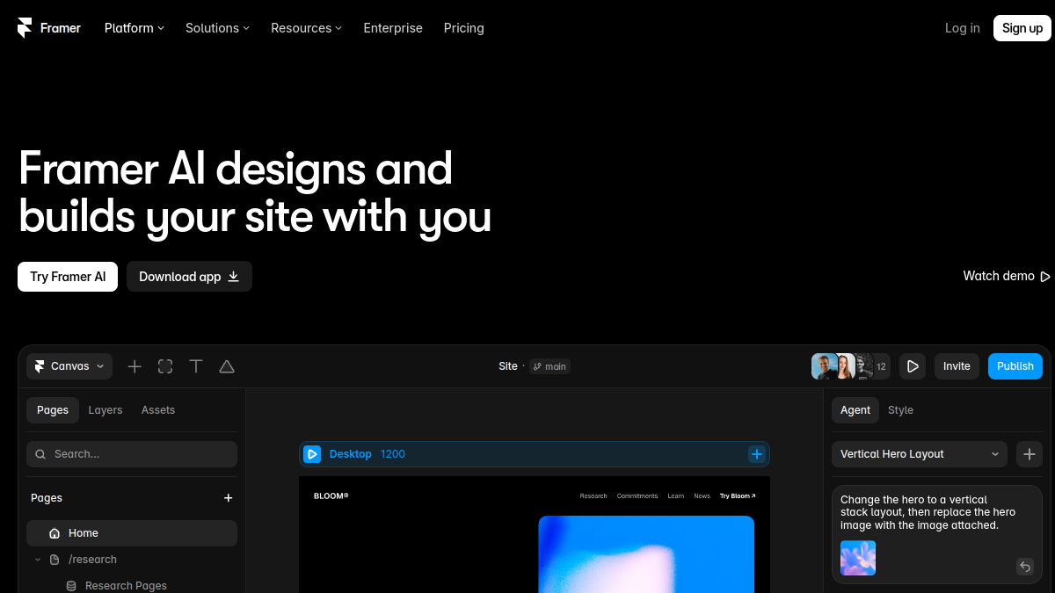Click the Watch demo link
Image resolution: width=1055 pixels, height=593 pixels.
[x=1007, y=276]
